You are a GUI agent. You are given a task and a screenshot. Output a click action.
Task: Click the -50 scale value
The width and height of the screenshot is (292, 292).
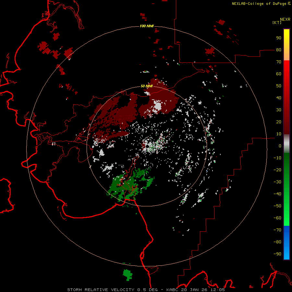tap(277, 206)
